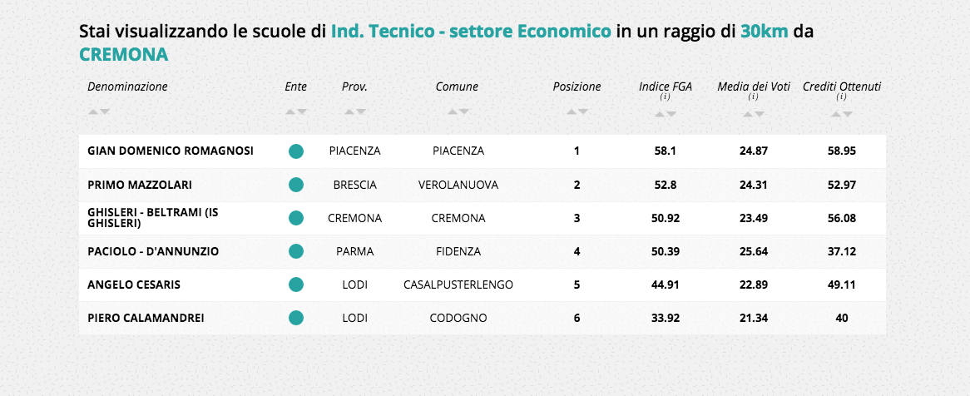
Task: Click the 'Ind. Tecnico - settore Economico' filter text
Action: click(471, 32)
